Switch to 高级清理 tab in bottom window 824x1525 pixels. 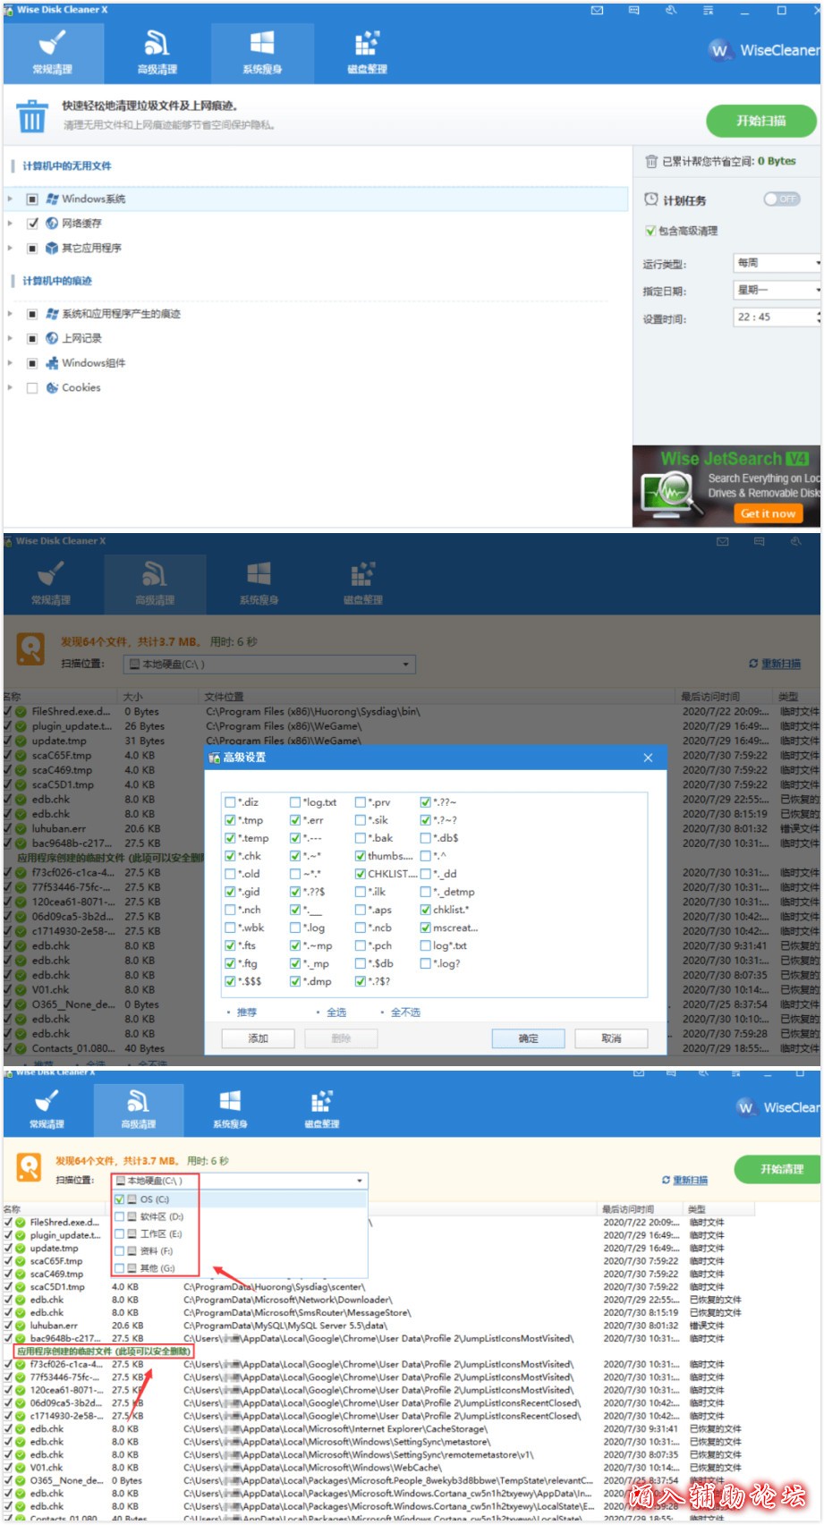tap(139, 1108)
